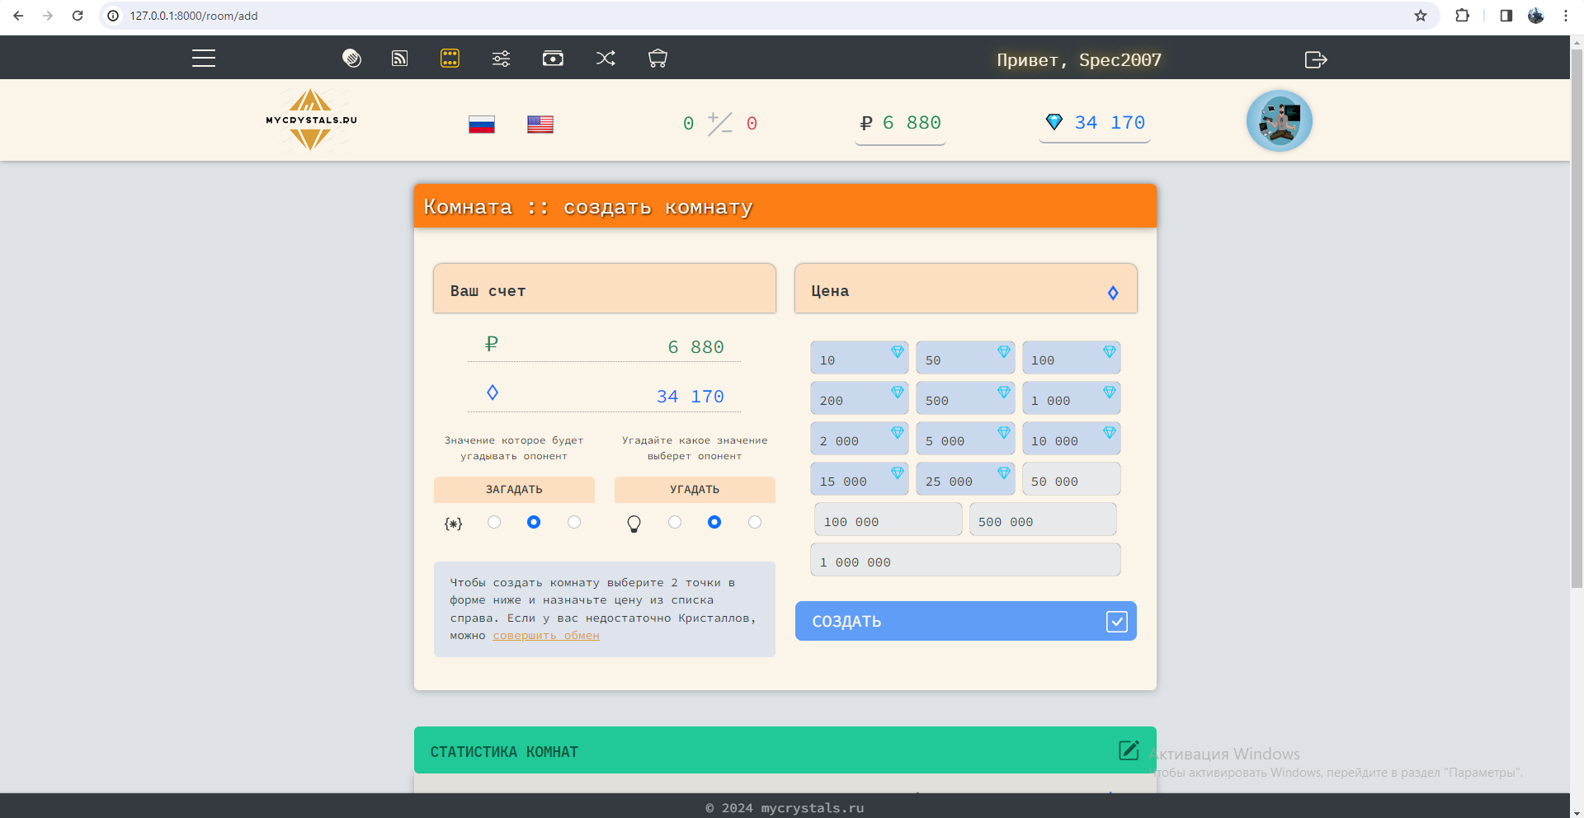Click the Цена panel header
The width and height of the screenshot is (1584, 818).
pyautogui.click(x=965, y=289)
